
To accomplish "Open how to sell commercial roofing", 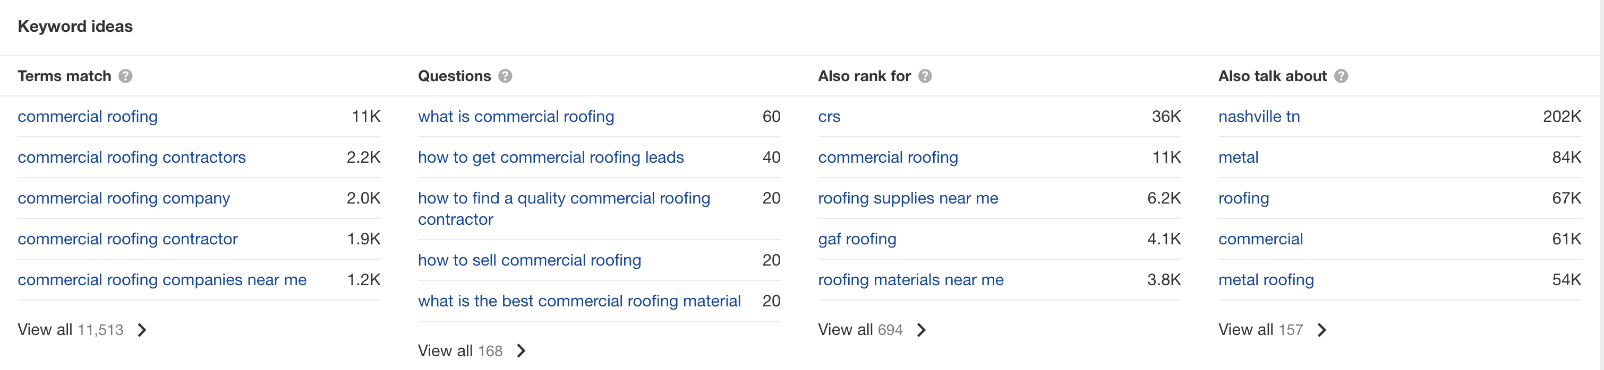I will pos(530,260).
